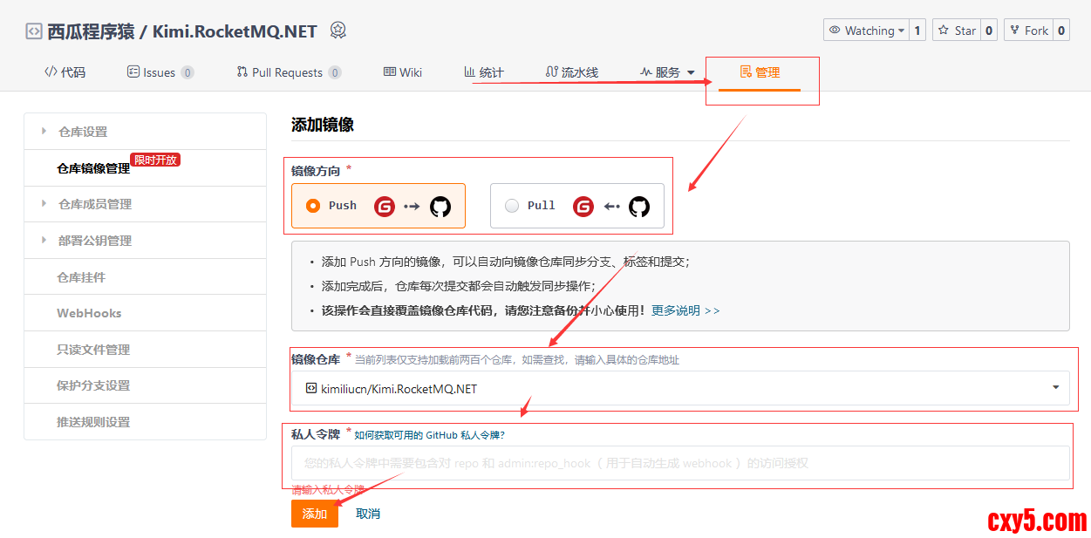Expand the 仓库设置 sidebar section
Screen dimensions: 1091x538
(x=83, y=132)
